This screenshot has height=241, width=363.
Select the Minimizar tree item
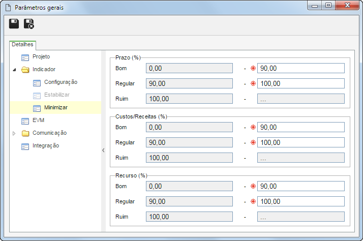pyautogui.click(x=55, y=107)
